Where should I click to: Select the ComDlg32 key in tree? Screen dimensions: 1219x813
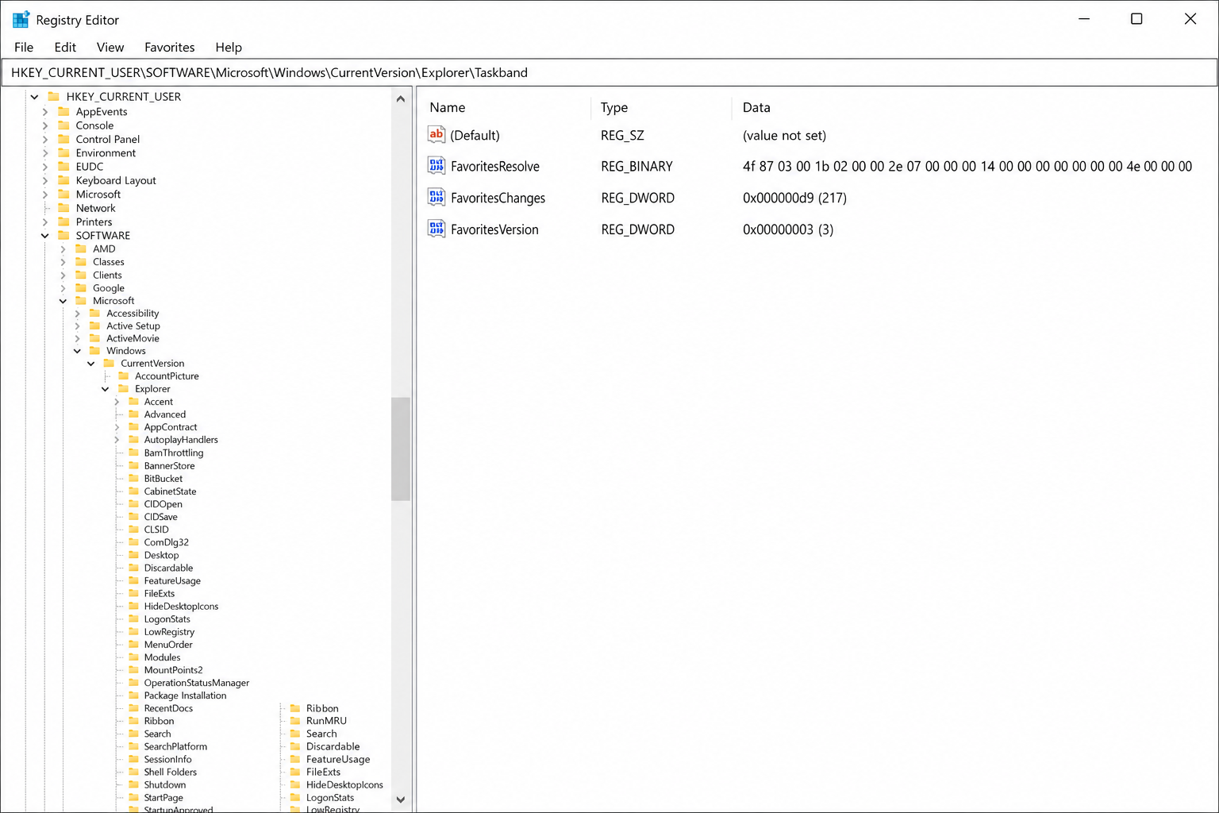[x=166, y=542]
